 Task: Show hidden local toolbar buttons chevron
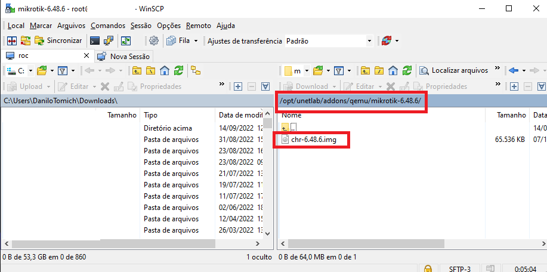tap(221, 84)
